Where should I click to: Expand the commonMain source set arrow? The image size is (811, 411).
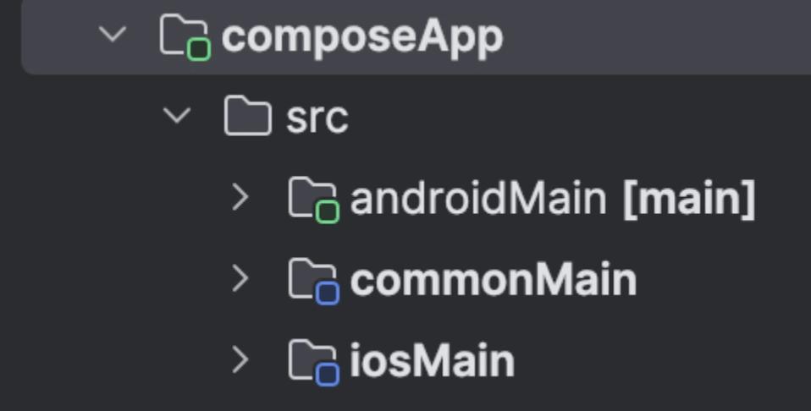point(240,278)
